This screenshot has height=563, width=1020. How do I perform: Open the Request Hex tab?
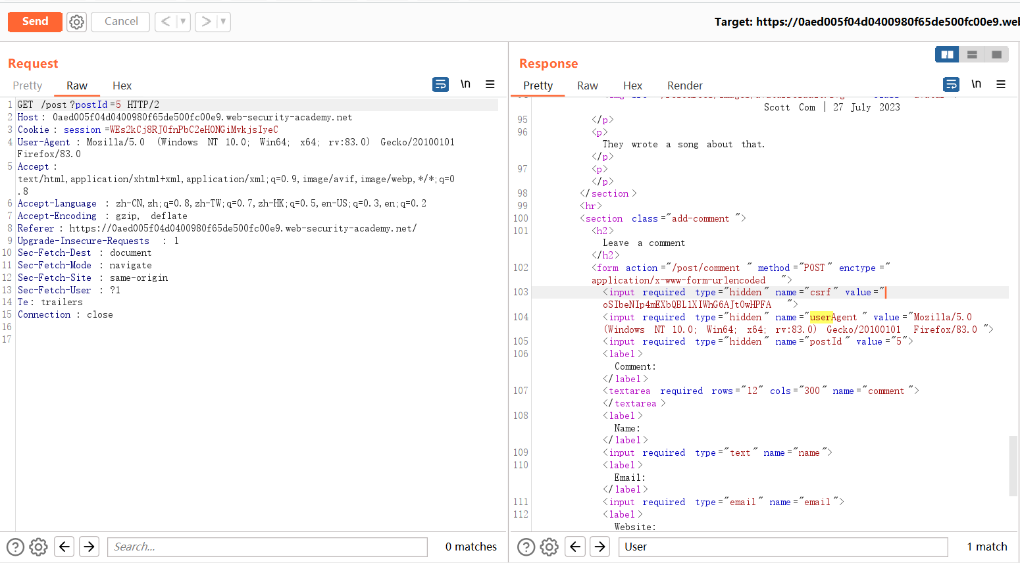pyautogui.click(x=122, y=86)
